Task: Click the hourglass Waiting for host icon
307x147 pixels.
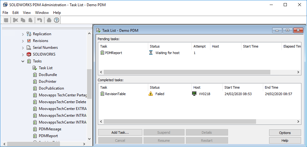Action: click(x=151, y=53)
